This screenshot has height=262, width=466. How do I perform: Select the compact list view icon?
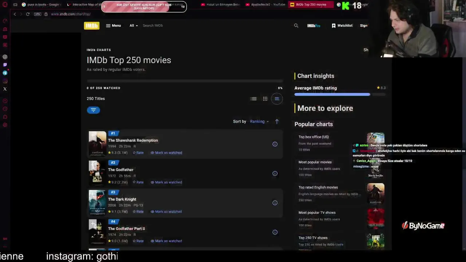(x=277, y=99)
